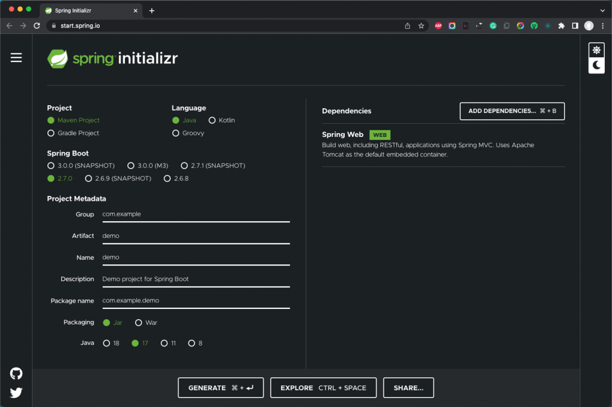612x407 pixels.
Task: Select the Spring Initializr tab
Action: click(91, 11)
